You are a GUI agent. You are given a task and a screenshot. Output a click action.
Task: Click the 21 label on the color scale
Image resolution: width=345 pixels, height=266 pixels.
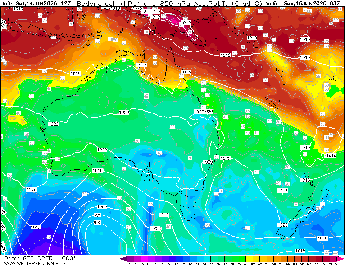[x=197, y=264]
